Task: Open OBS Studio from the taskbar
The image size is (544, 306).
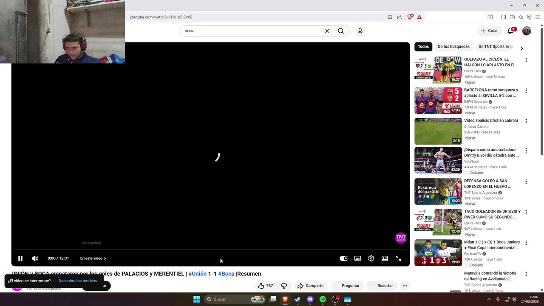Action: pyautogui.click(x=335, y=299)
